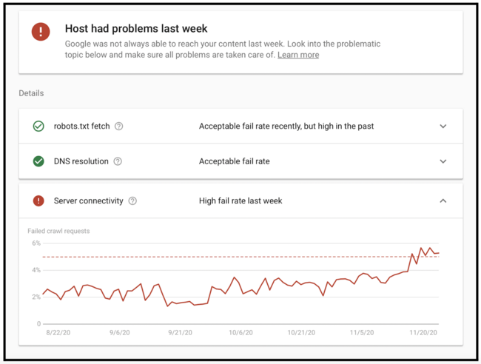Select the DNS resolution row label

(x=81, y=161)
